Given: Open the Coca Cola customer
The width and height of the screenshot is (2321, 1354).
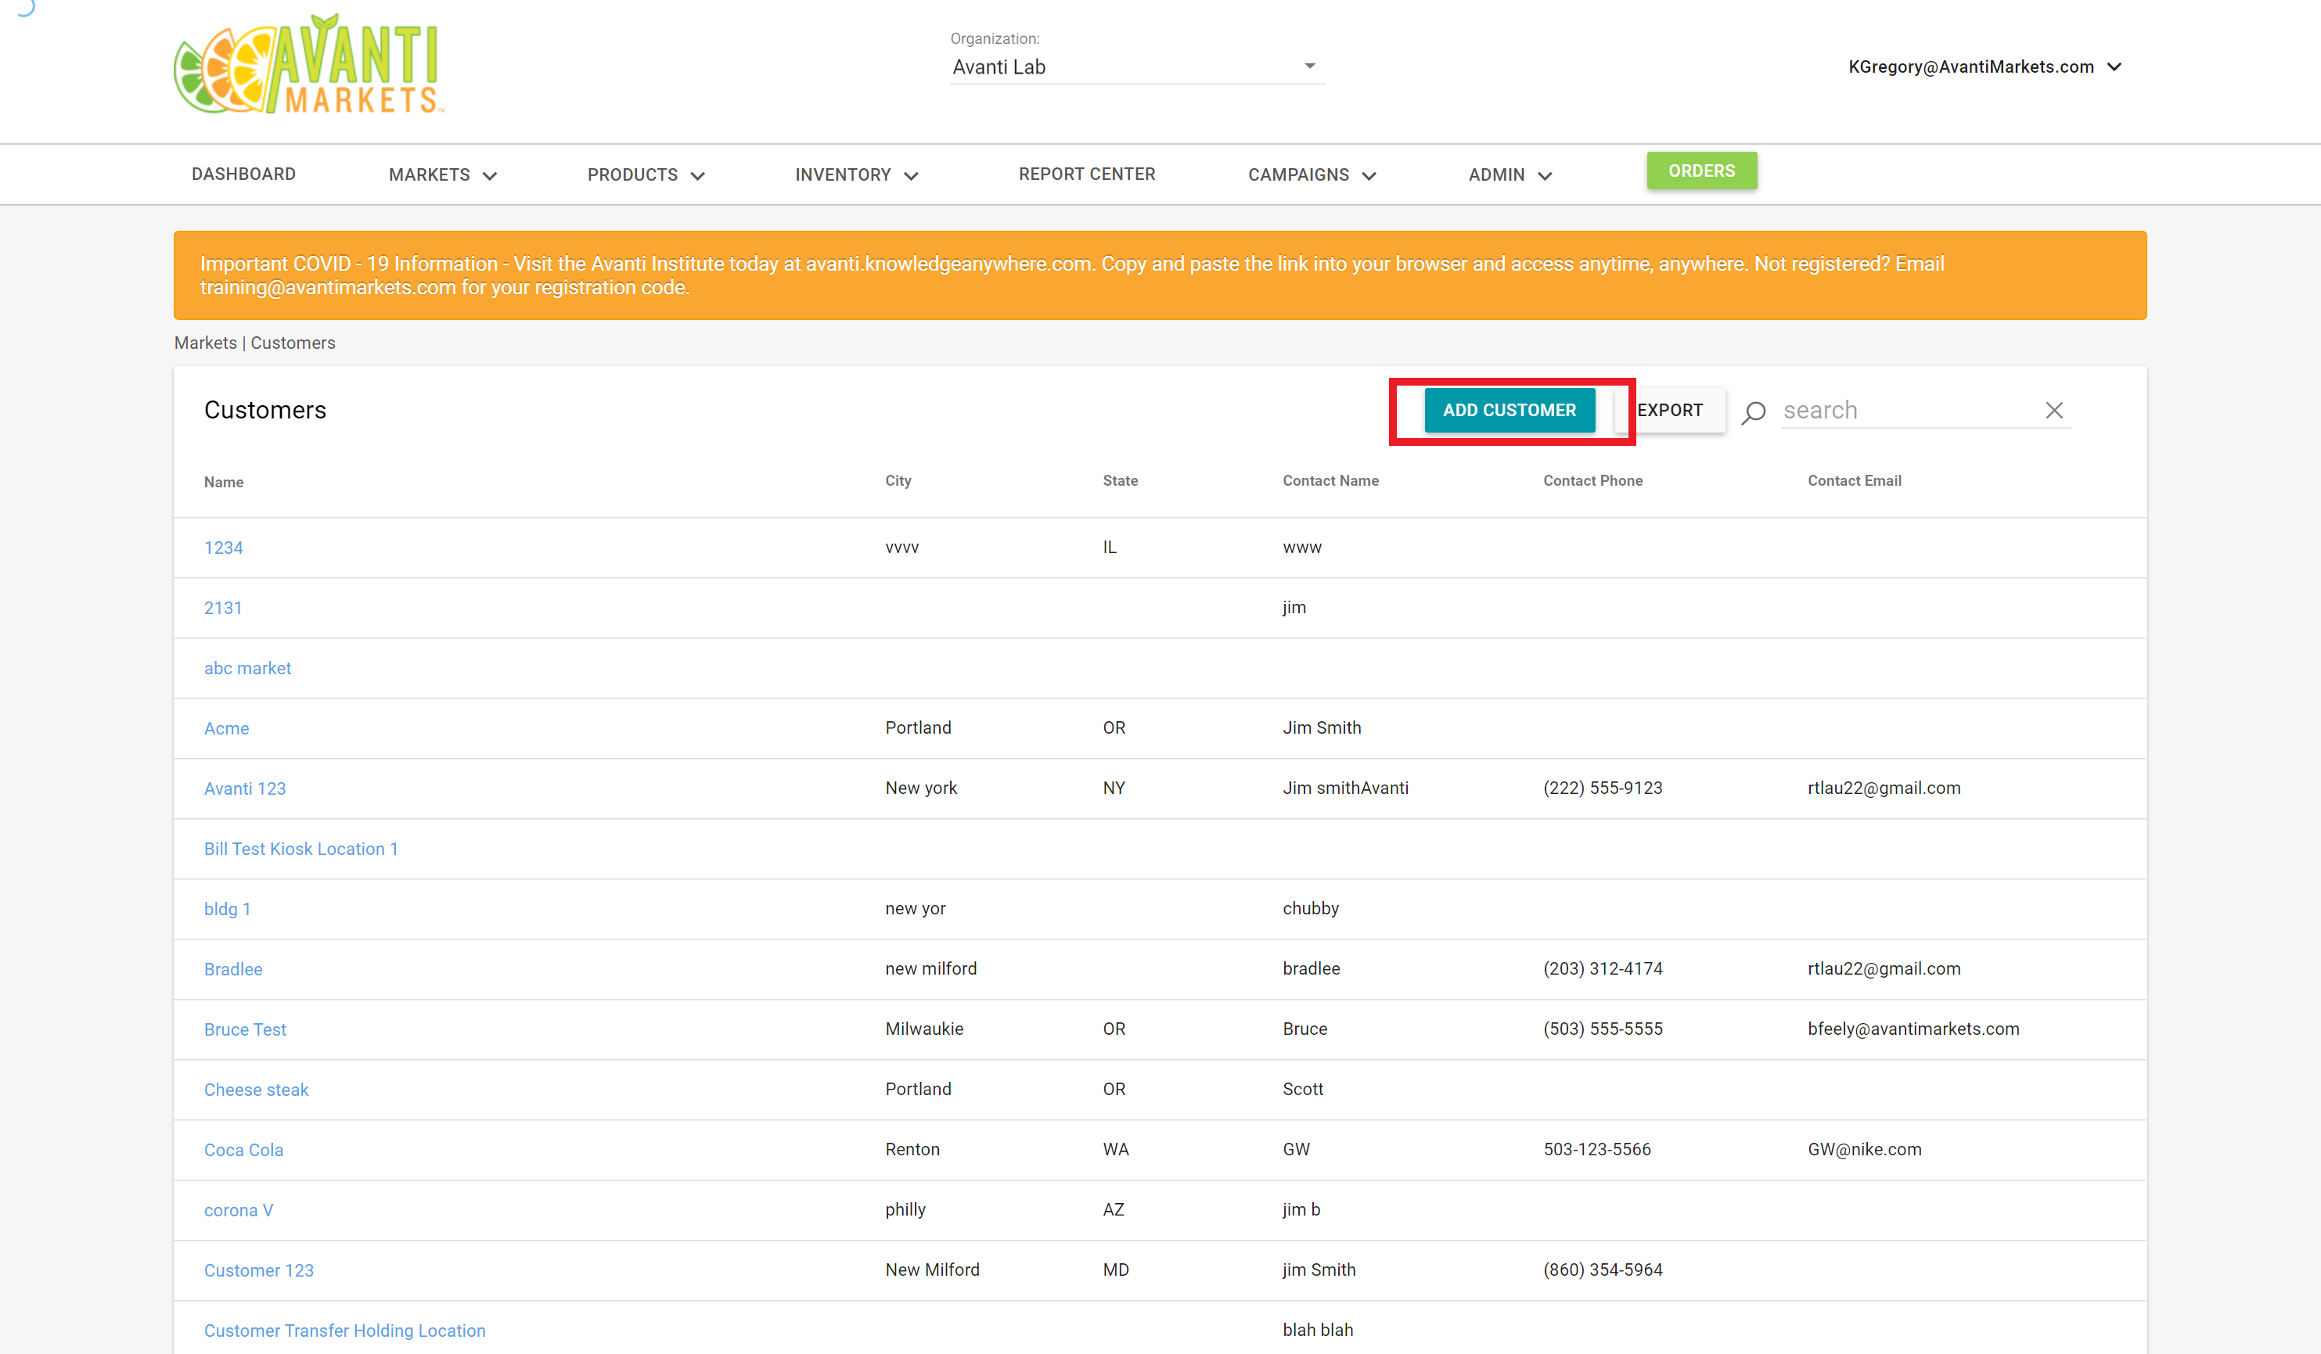Looking at the screenshot, I should pos(244,1151).
